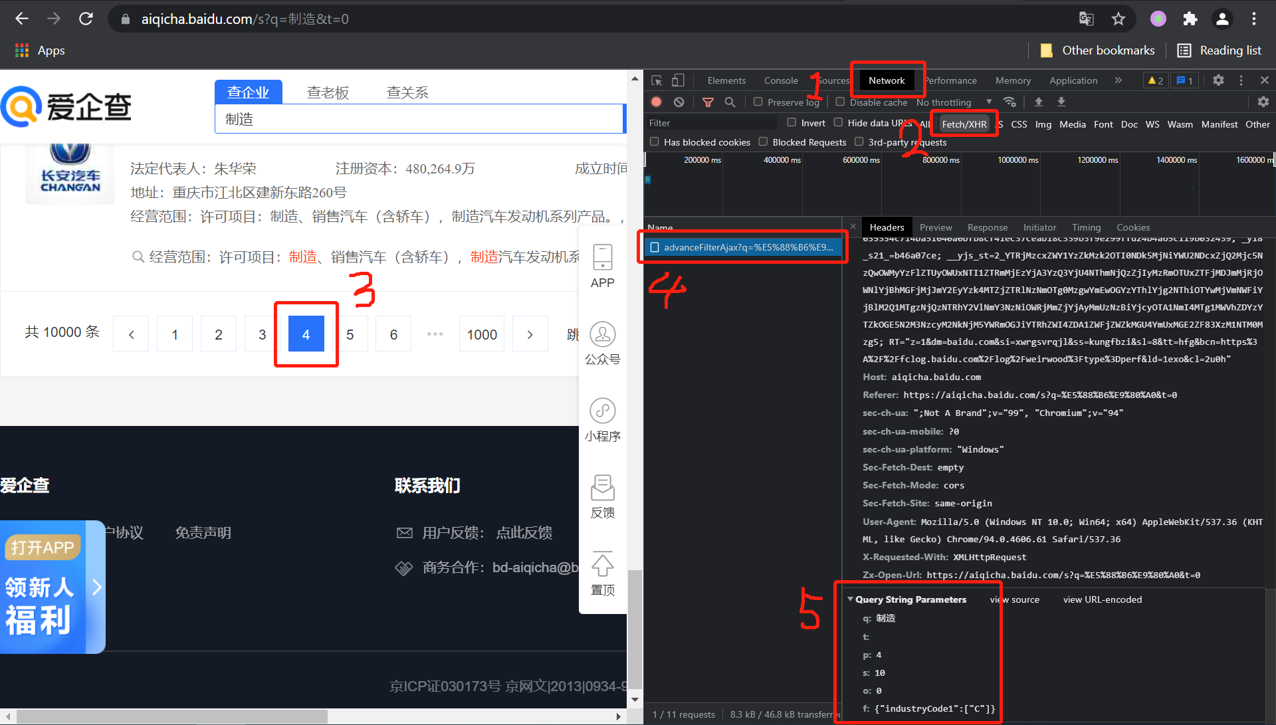Open the Timing request tab
This screenshot has width=1276, height=725.
coord(1086,227)
